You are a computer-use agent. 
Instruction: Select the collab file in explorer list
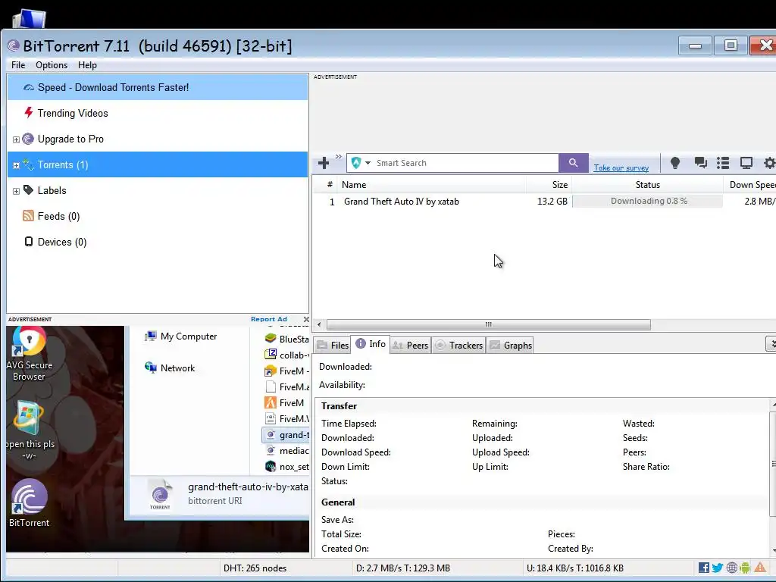pos(287,355)
